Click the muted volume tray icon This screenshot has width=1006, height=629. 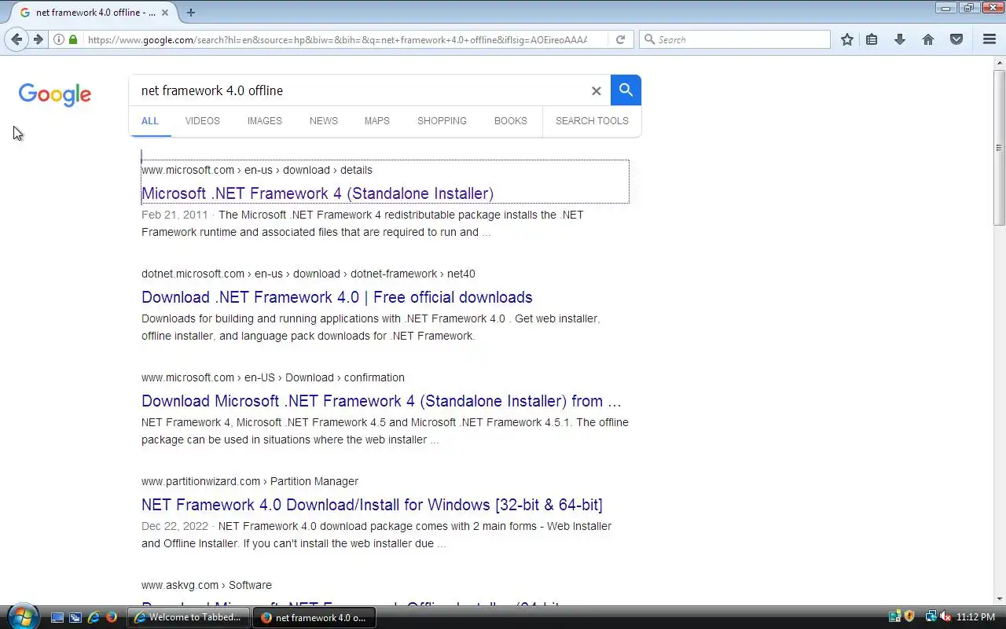(945, 617)
